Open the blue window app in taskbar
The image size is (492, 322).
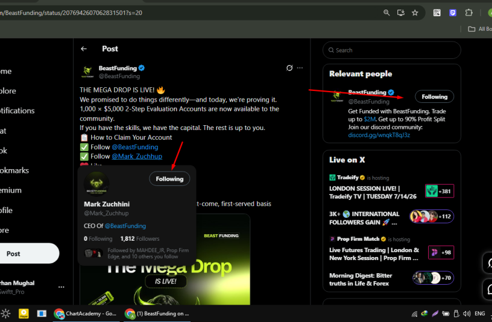(42, 314)
